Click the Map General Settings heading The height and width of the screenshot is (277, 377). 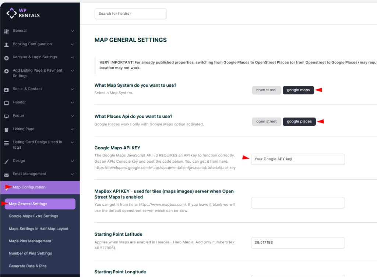pyautogui.click(x=131, y=40)
